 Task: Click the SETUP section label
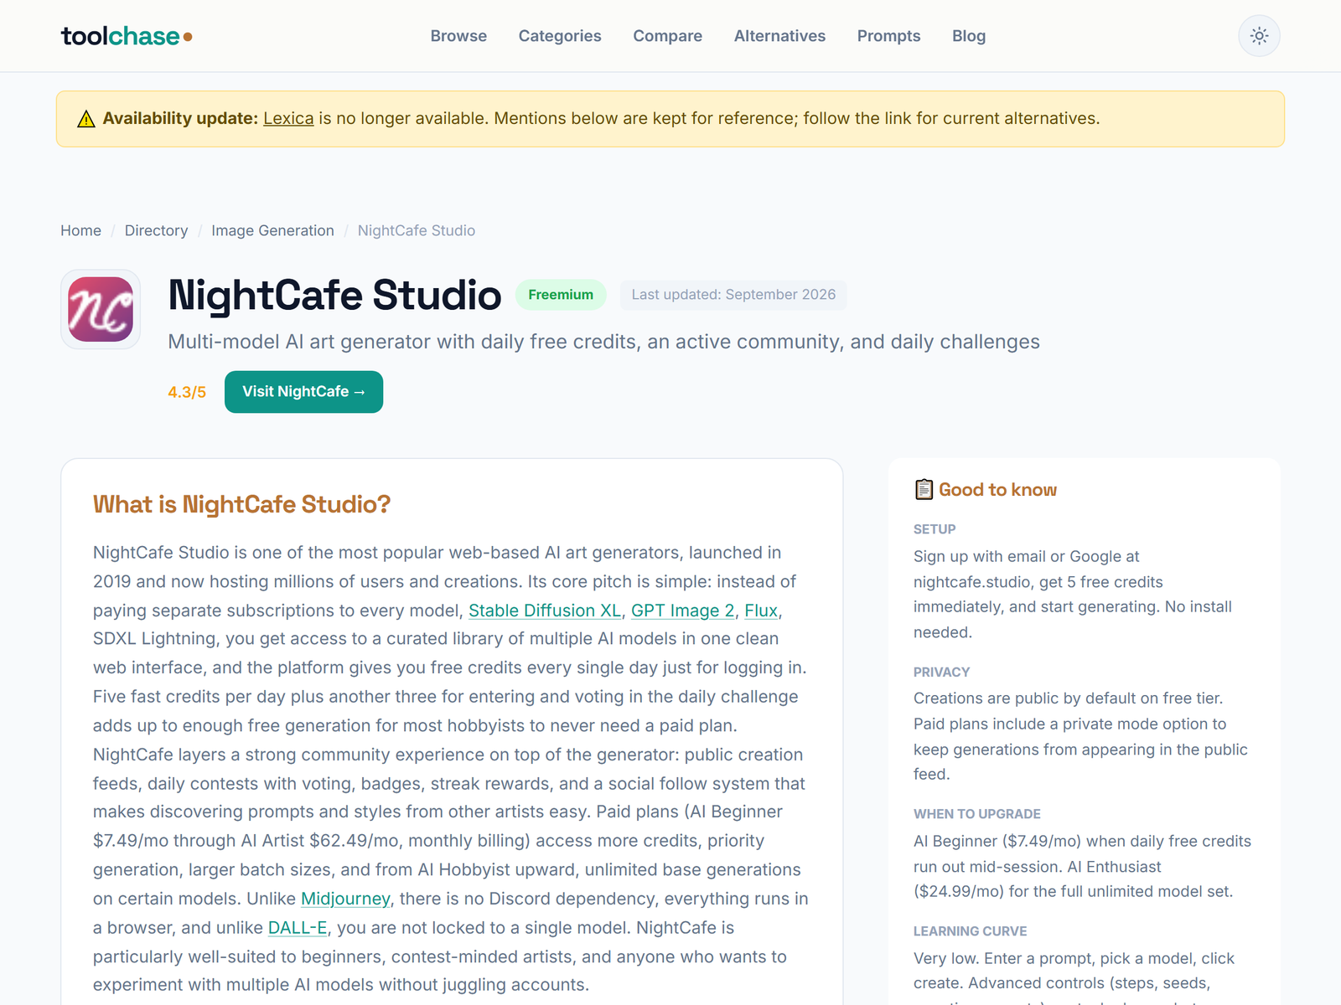[x=935, y=529]
